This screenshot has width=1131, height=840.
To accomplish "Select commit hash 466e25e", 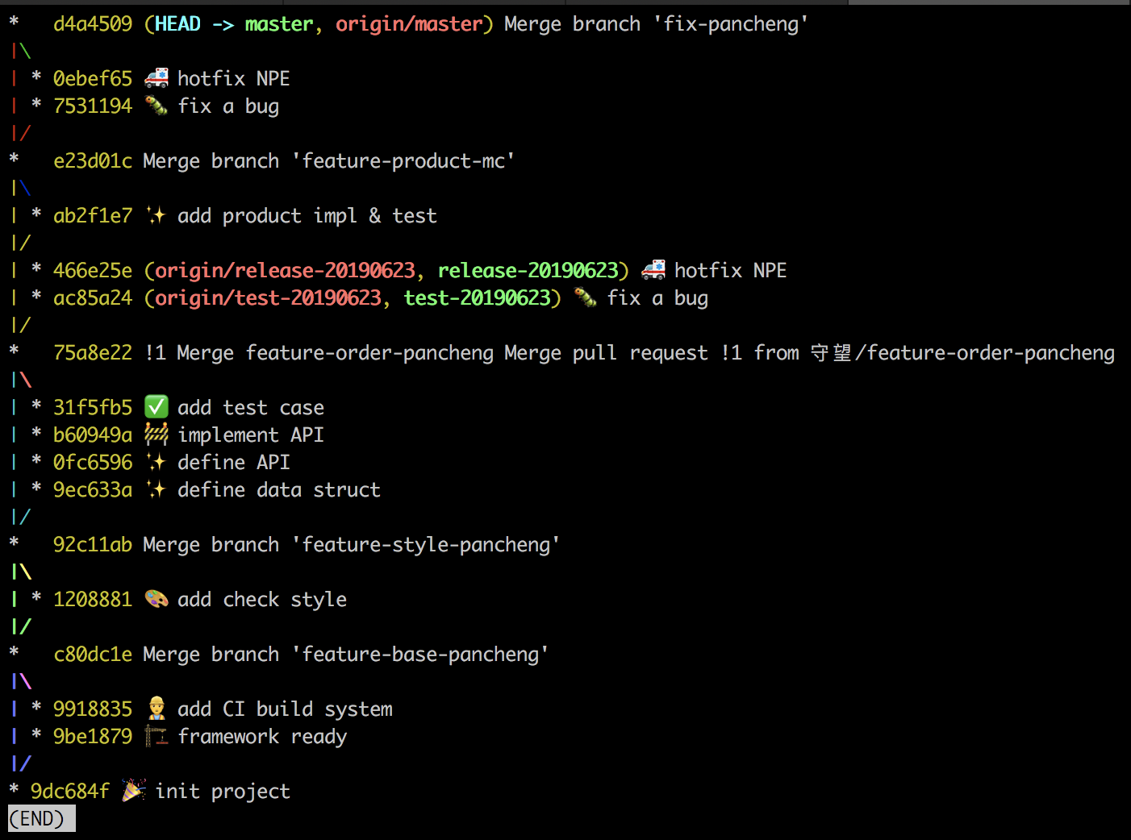I will coord(93,270).
